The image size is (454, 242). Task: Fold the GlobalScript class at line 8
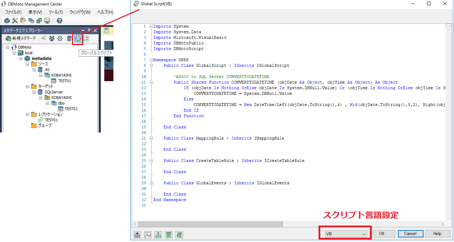[151, 65]
